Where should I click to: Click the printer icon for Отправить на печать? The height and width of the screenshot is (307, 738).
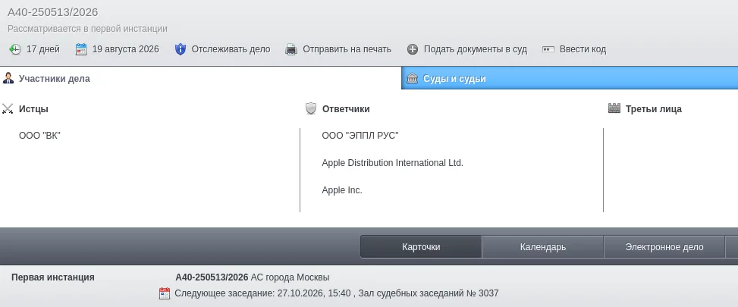coord(291,49)
